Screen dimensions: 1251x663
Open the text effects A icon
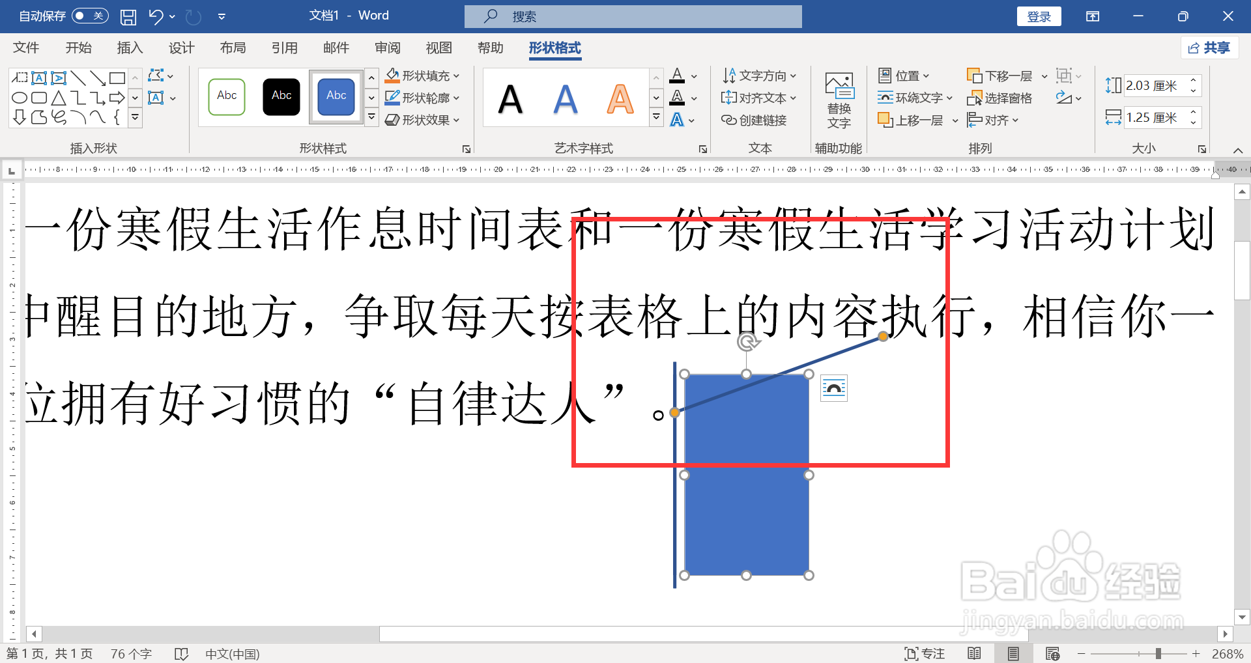point(678,120)
